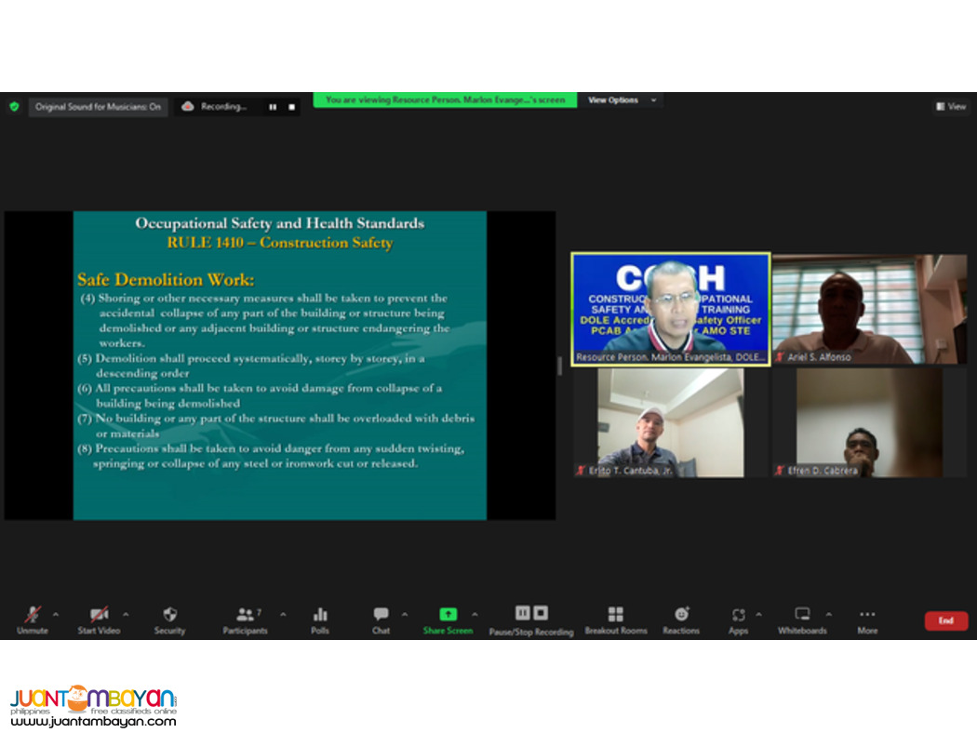Expand the Share Screen options arrow

tap(474, 614)
